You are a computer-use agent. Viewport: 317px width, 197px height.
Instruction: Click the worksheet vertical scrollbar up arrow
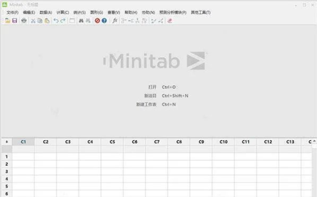(x=314, y=141)
